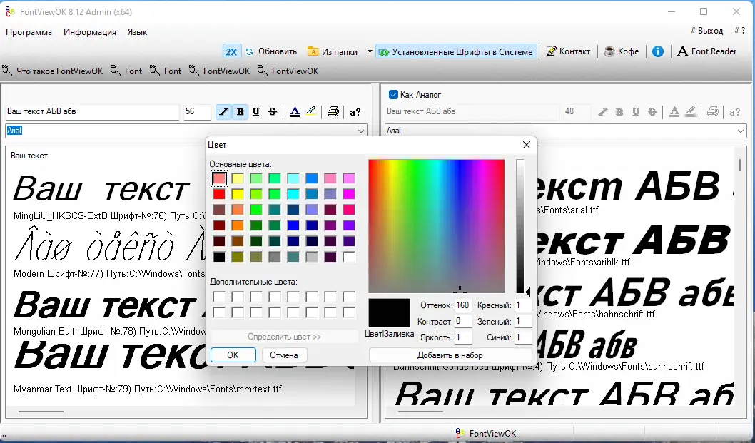Confirm color with OK button
Viewport: 755px width, 443px height.
coord(233,355)
